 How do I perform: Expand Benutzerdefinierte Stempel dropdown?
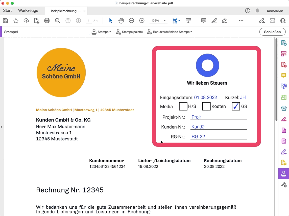coord(170,32)
